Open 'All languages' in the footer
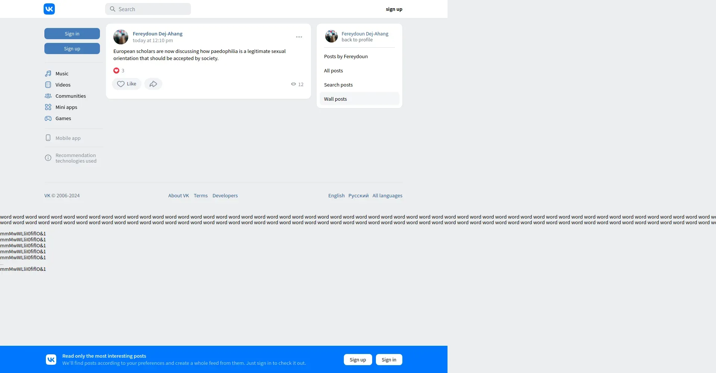 (x=387, y=195)
